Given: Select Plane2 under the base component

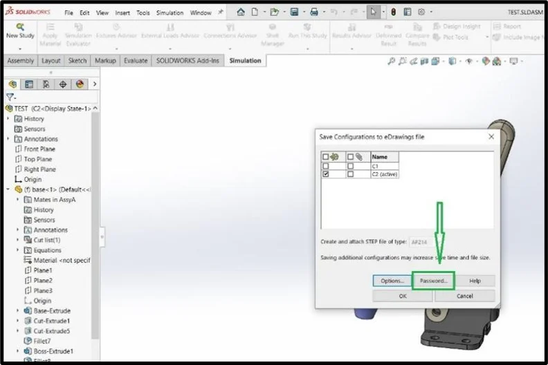Looking at the screenshot, I should (39, 281).
